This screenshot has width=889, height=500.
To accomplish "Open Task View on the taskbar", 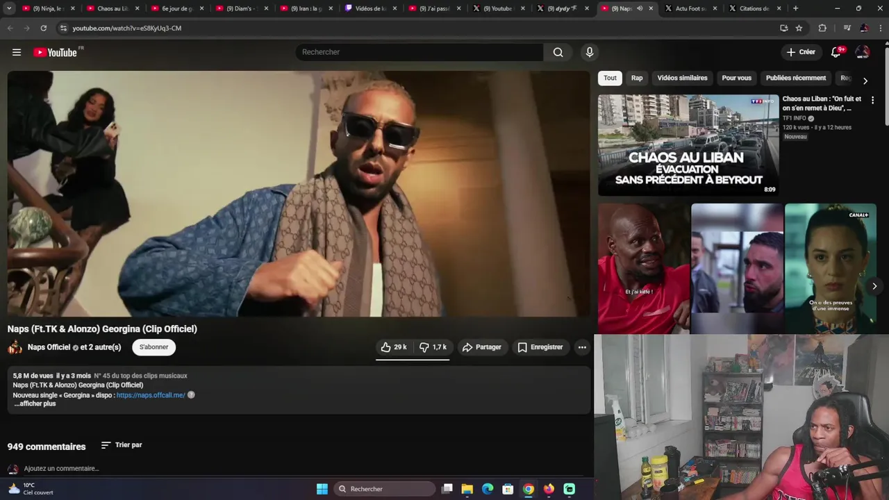I will pos(447,489).
